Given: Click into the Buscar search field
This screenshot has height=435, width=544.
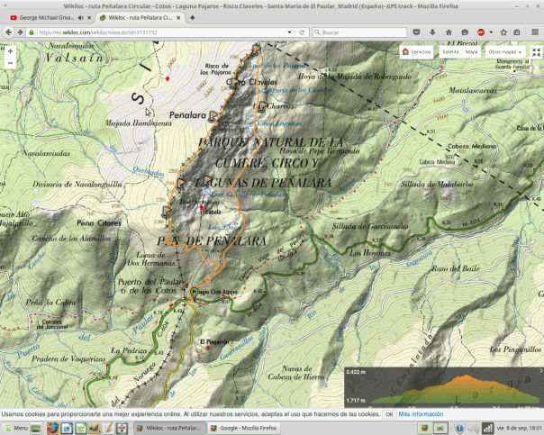Looking at the screenshot, I should (360, 32).
